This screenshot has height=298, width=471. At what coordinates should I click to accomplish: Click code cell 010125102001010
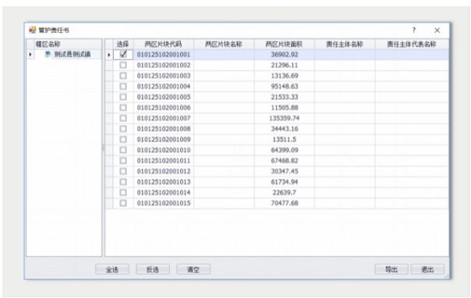(164, 151)
